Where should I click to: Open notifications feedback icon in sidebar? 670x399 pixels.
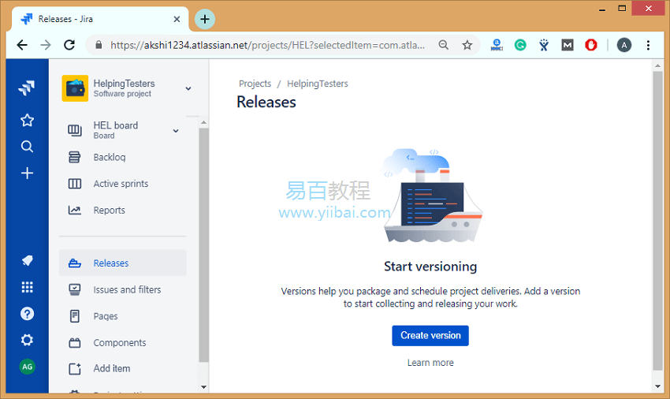click(x=27, y=260)
